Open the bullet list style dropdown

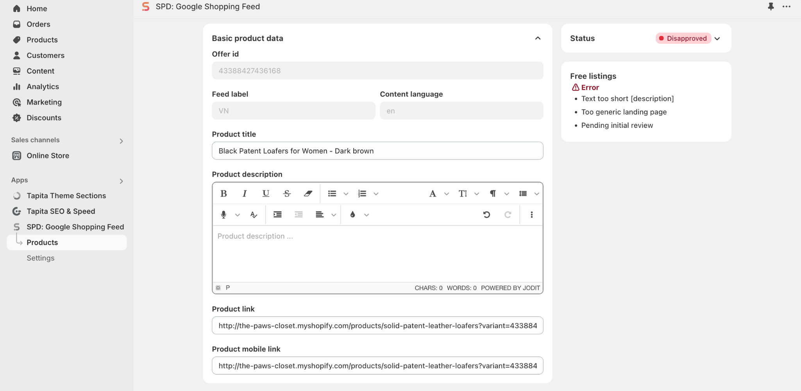coord(346,194)
